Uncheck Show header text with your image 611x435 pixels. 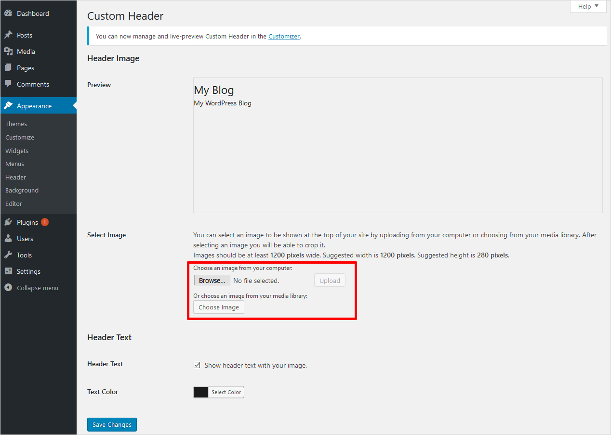197,365
